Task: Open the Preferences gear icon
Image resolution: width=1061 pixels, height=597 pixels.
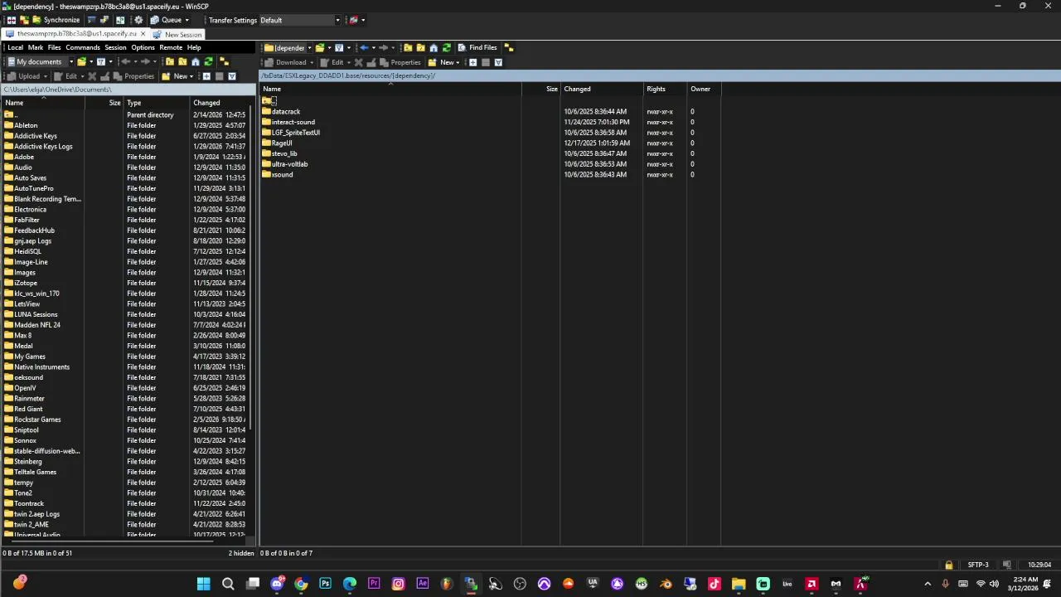Action: [x=138, y=20]
